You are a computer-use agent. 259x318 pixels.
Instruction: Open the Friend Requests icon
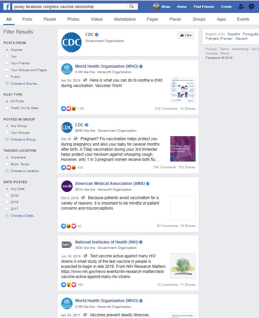pos(241,6)
